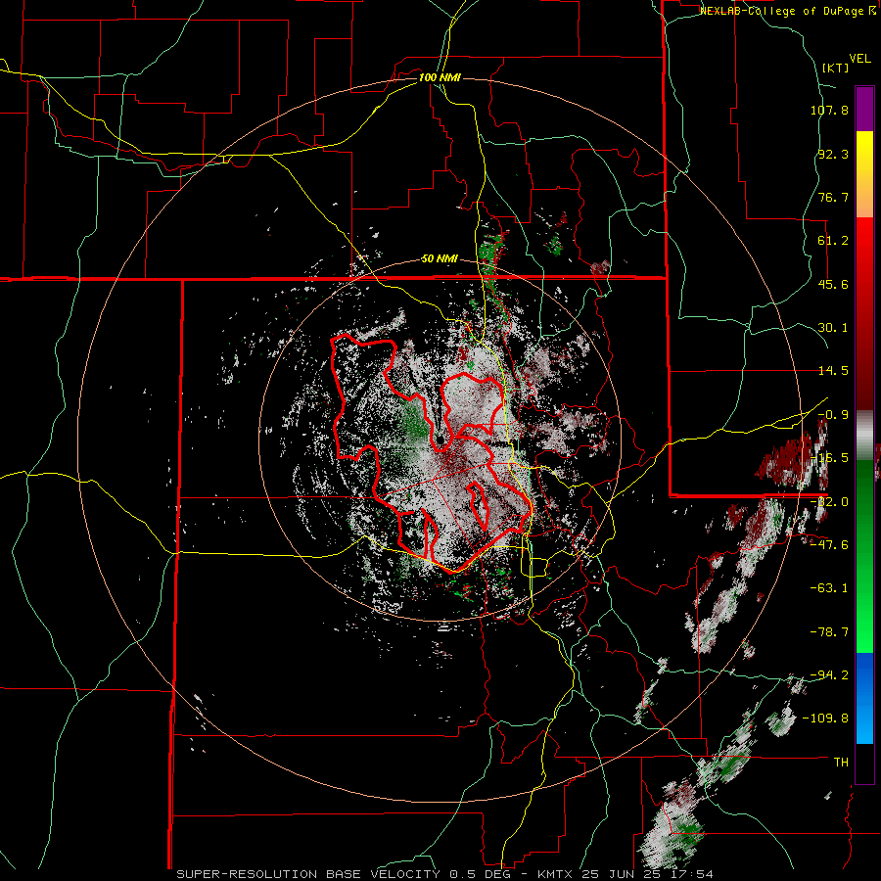The height and width of the screenshot is (881, 881).
Task: Click the 50 NMI range ring label
Action: [440, 259]
